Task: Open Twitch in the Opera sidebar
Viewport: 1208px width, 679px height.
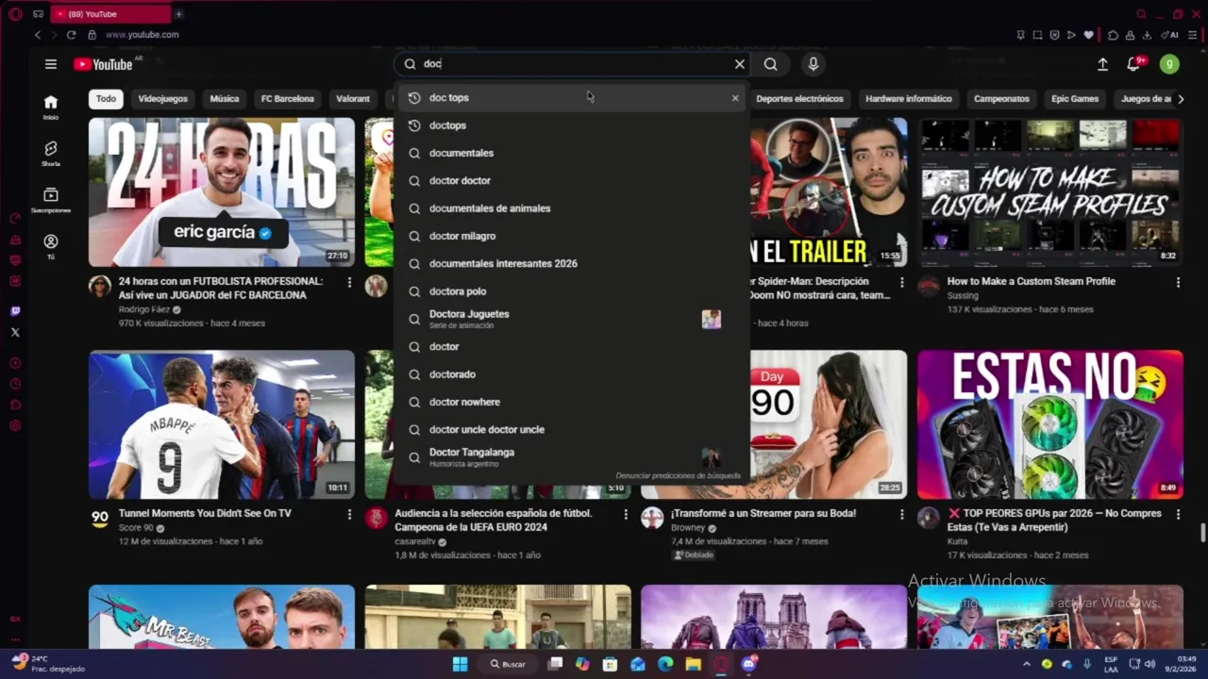Action: coord(15,311)
